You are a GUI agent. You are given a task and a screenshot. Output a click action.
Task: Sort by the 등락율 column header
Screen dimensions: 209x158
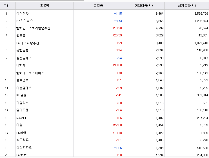[98, 6]
